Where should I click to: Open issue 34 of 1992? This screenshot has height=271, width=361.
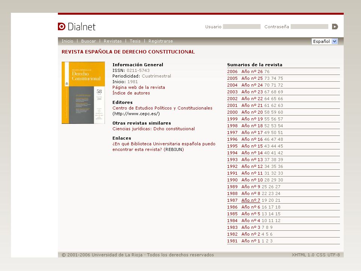(267, 166)
